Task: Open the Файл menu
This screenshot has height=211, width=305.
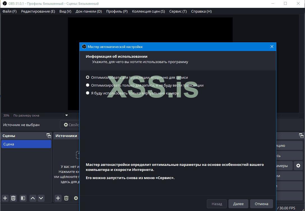Action: coord(10,11)
